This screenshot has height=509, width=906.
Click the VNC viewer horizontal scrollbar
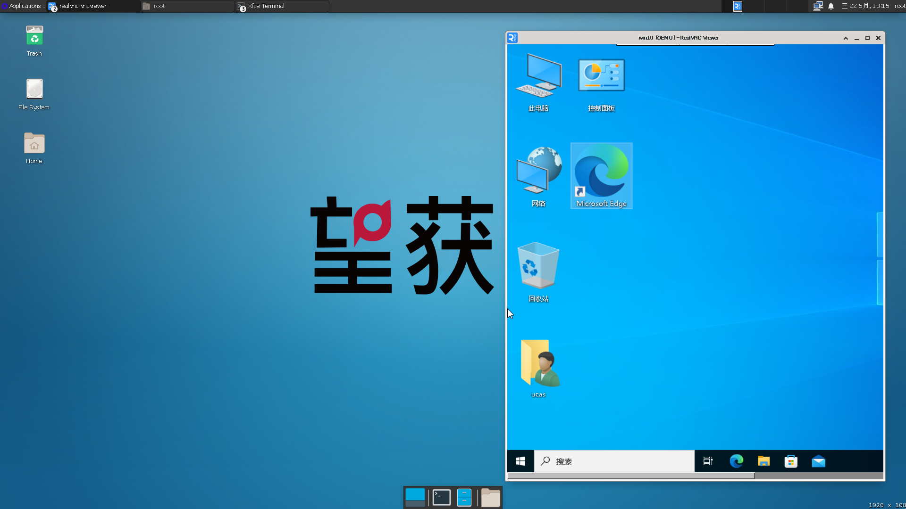[x=630, y=476]
